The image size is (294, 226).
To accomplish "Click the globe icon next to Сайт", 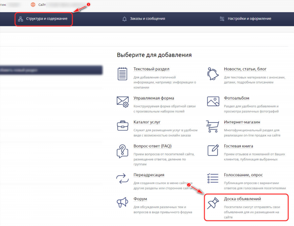I will pyautogui.click(x=33, y=5).
